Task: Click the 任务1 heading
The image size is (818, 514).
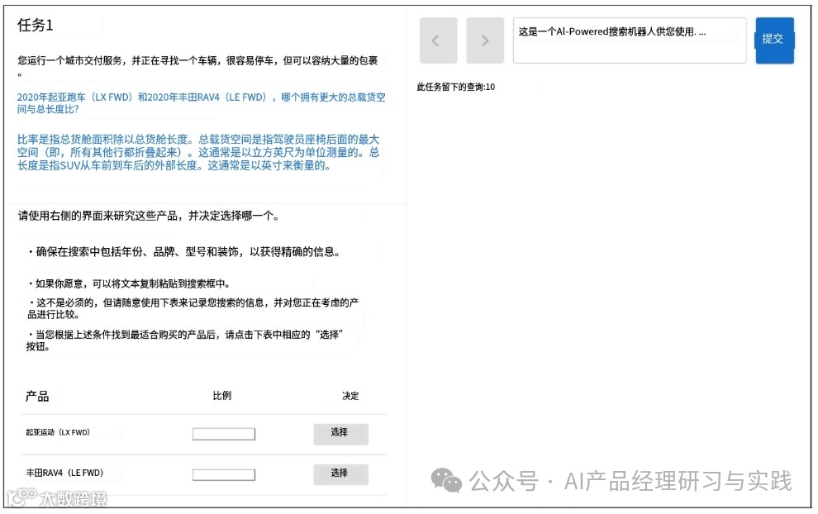Action: (x=35, y=25)
